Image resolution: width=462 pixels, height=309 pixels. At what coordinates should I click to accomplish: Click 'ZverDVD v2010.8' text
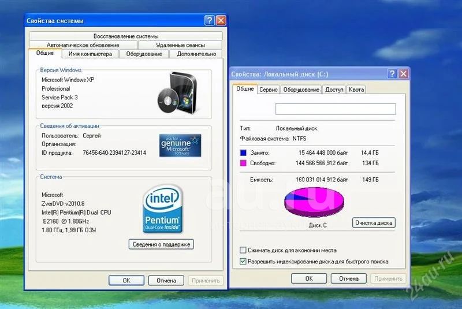63,203
